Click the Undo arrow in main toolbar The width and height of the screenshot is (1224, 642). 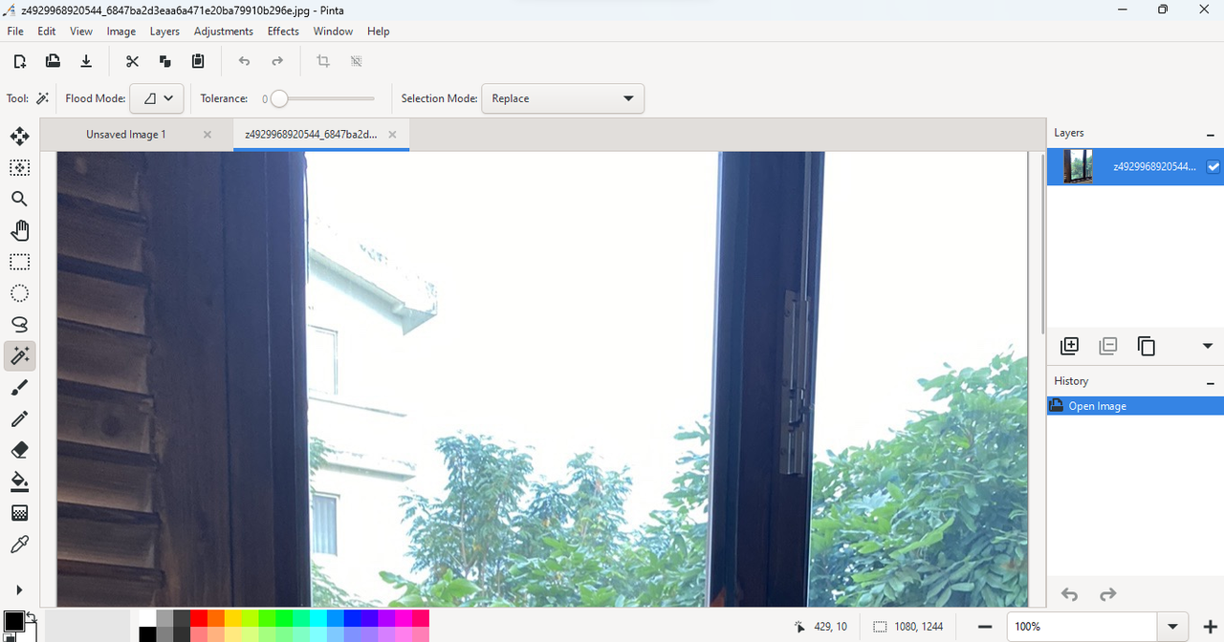tap(244, 61)
